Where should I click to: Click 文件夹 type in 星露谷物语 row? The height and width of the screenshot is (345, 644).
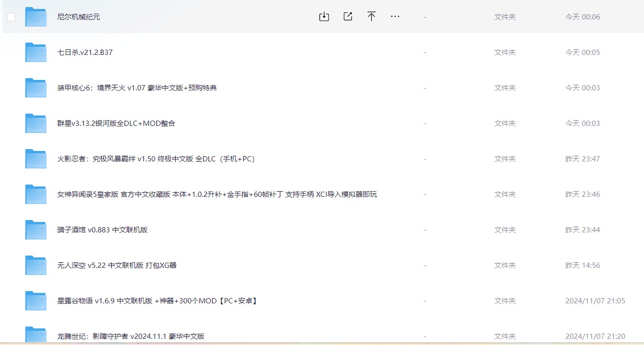505,301
